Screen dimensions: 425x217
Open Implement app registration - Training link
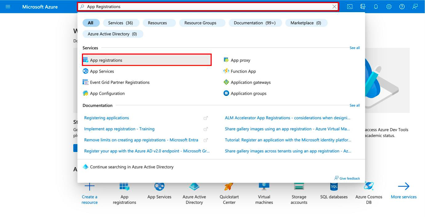[x=119, y=129]
